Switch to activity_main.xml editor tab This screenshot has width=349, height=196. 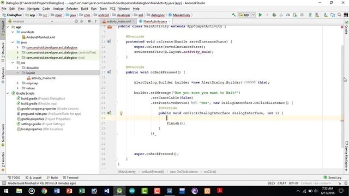119,21
